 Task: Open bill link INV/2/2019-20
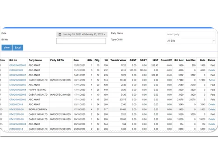pyautogui.click(x=17, y=114)
